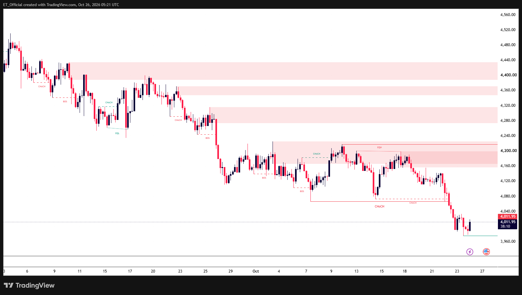Click the 21 date label on the time axis

[432, 271]
